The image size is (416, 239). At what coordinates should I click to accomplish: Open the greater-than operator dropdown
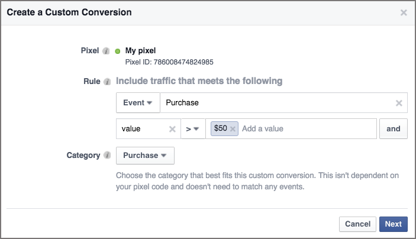(192, 129)
